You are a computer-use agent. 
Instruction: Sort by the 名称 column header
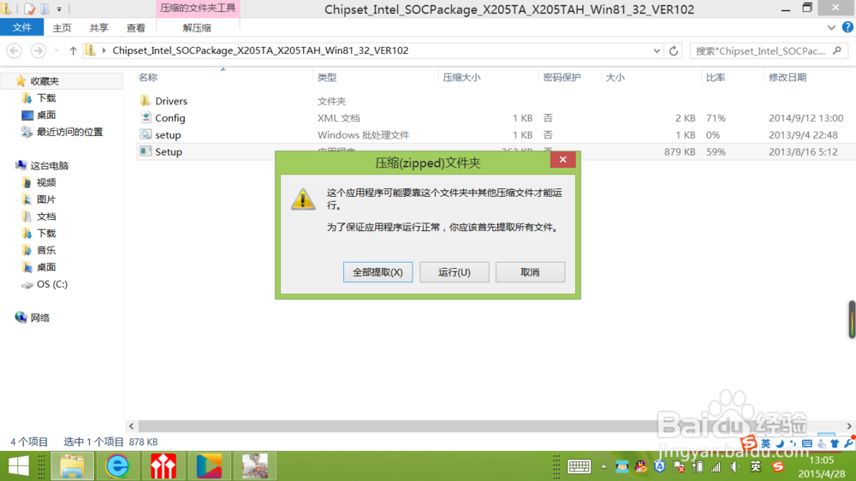pyautogui.click(x=148, y=78)
